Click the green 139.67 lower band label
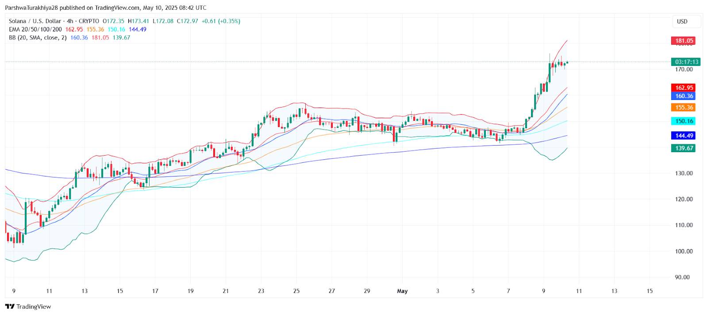This screenshot has height=315, width=708. [x=683, y=148]
